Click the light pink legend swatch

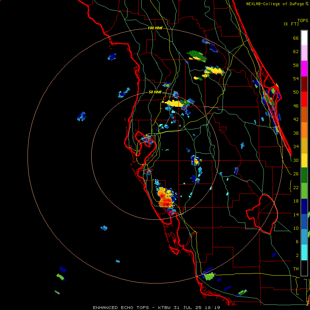(304, 53)
